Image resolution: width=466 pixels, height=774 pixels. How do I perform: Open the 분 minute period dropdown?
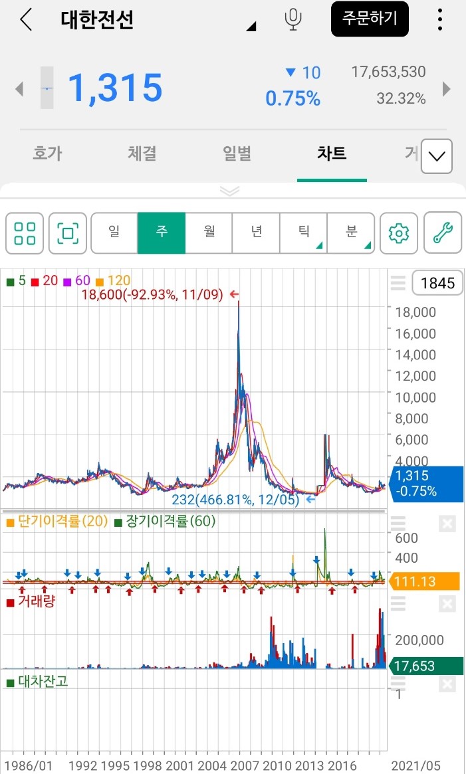[351, 233]
